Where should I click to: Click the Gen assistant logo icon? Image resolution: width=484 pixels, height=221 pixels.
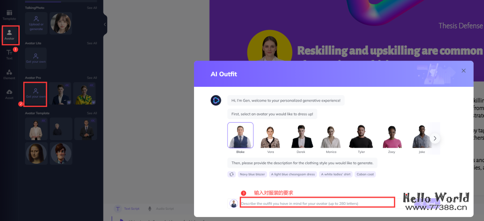216,101
